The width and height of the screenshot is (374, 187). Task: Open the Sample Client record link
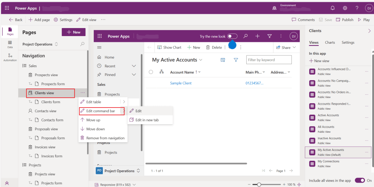(181, 83)
